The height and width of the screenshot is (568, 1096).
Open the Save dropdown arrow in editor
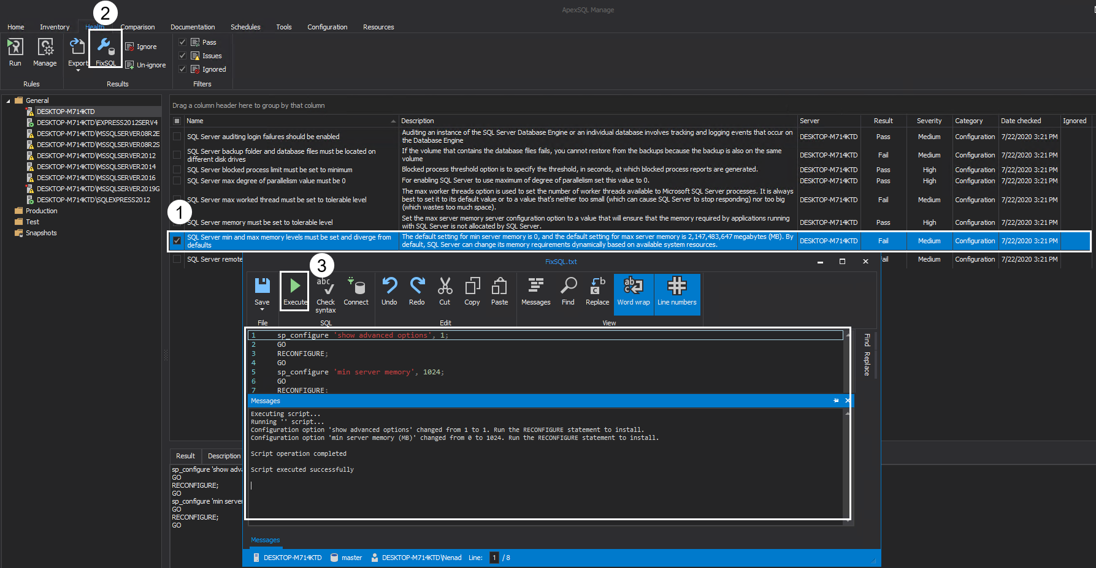pos(262,309)
